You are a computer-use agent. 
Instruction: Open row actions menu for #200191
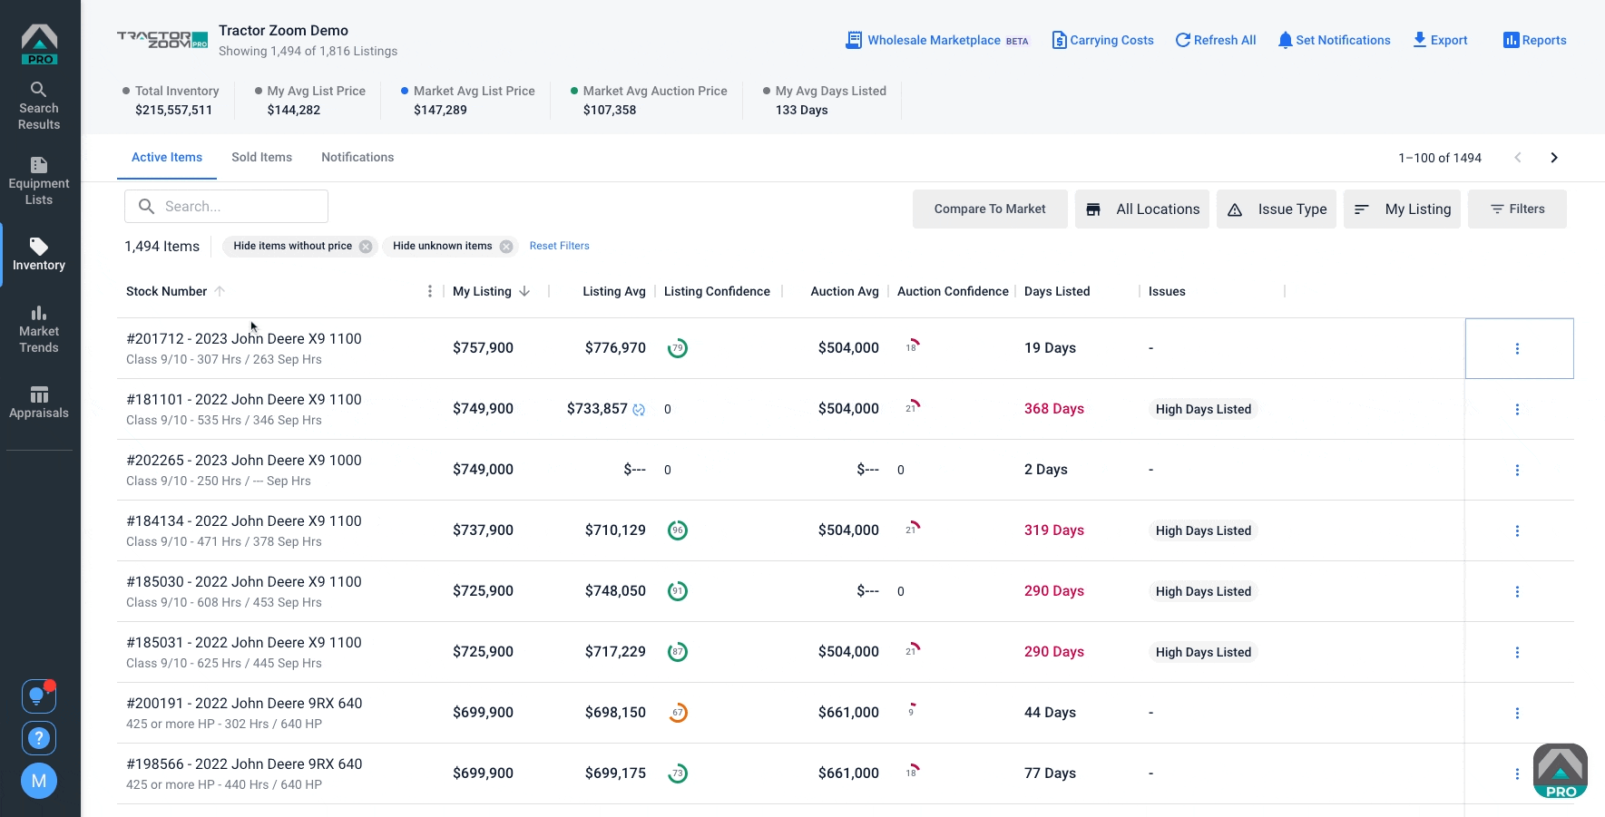pyautogui.click(x=1517, y=713)
